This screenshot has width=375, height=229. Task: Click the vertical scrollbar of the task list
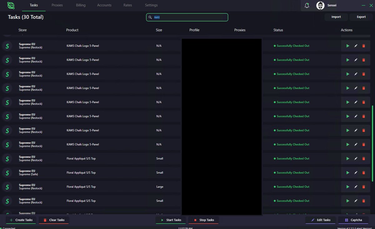(372, 143)
